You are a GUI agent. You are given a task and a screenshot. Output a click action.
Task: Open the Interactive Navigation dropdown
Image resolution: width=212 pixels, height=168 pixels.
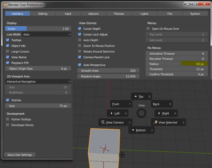pos(38,81)
